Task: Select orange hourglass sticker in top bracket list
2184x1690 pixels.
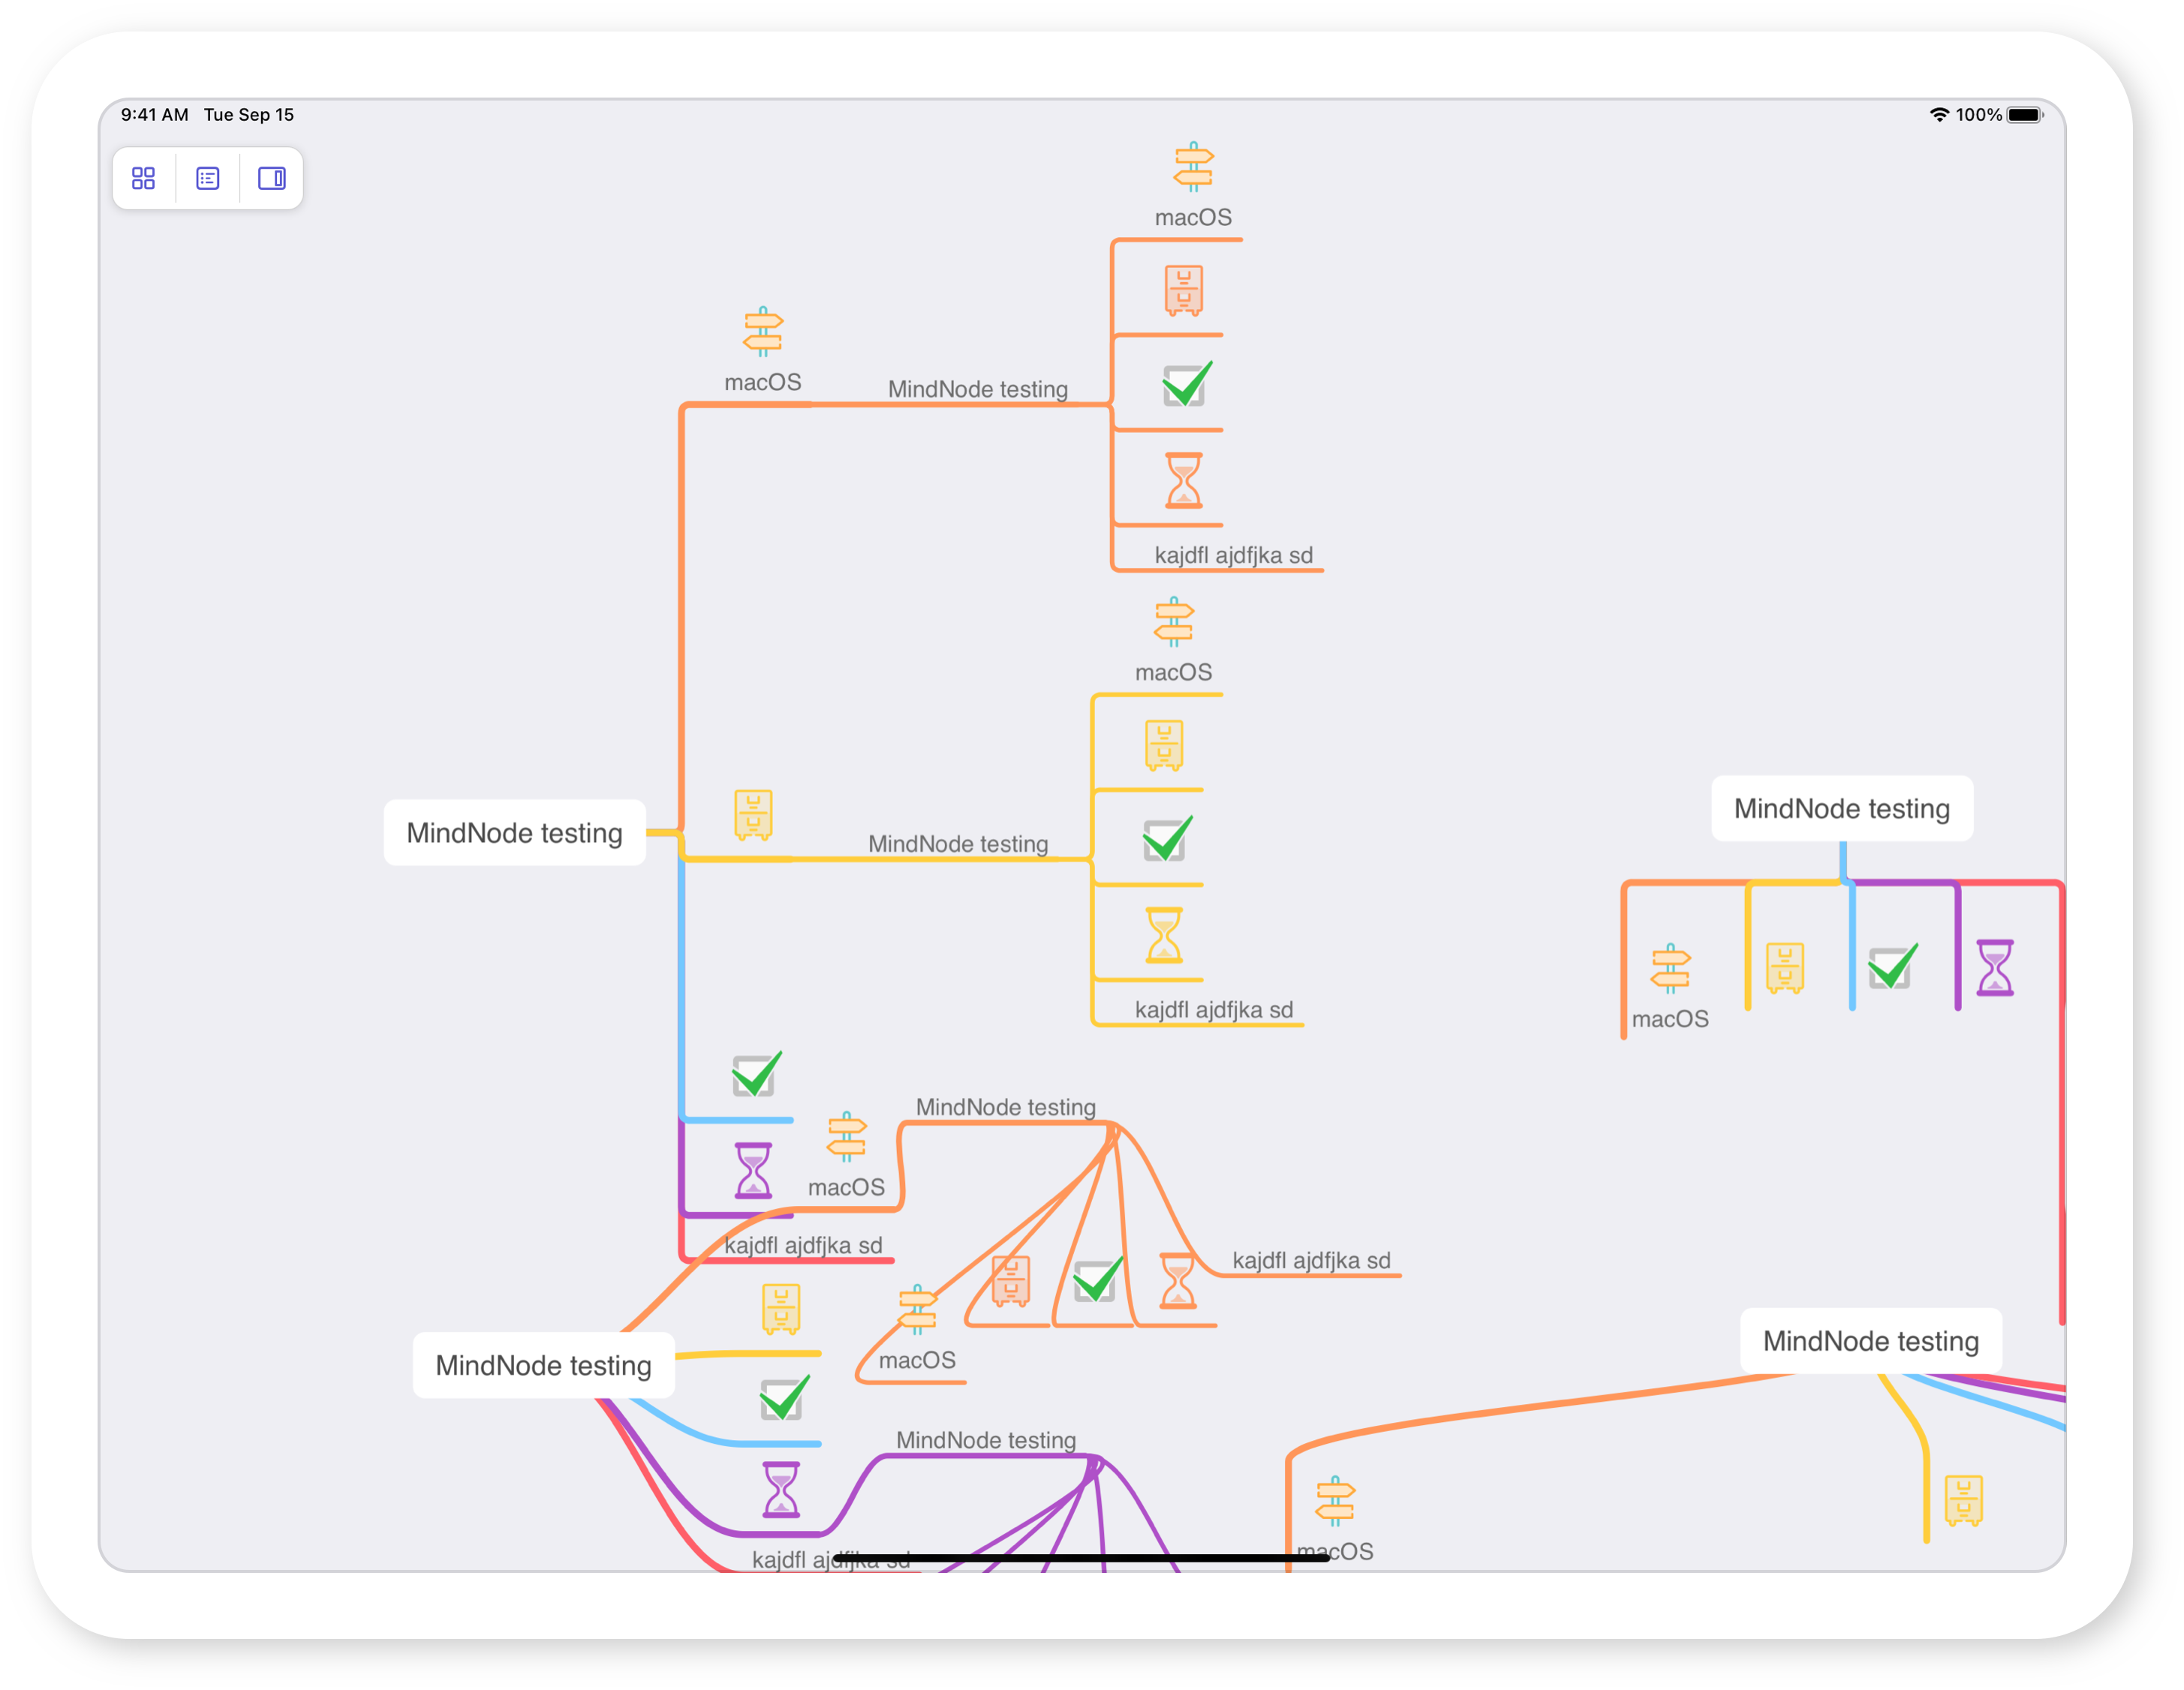Action: (1184, 480)
